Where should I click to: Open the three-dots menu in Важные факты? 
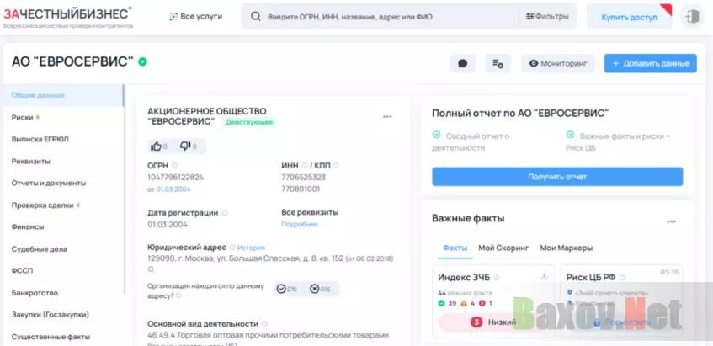tap(671, 221)
